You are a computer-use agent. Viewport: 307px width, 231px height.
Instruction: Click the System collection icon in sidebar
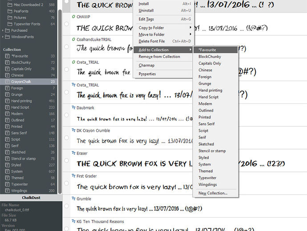click(x=7, y=172)
